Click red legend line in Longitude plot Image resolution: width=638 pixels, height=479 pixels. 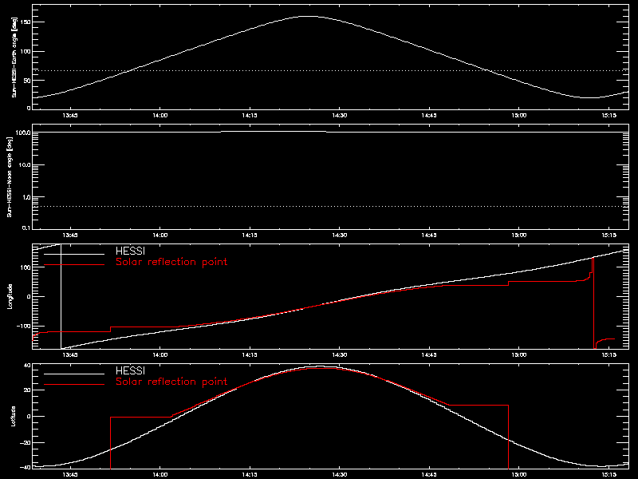[74, 265]
